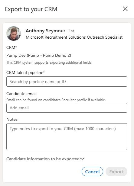Click the 'This CRM system supports exporting additional fields' note
Screen dimensions: 134x186
tap(49, 63)
